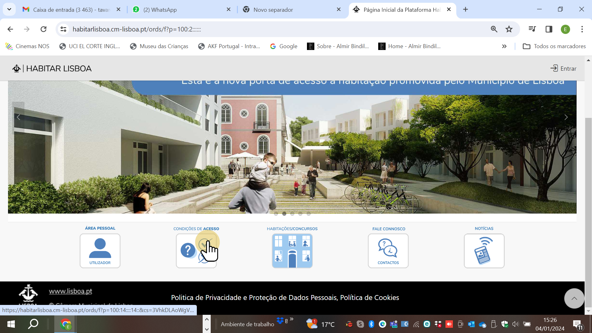Viewport: 592px width, 333px height.
Task: Select the second carousel indicator dot
Action: pos(284,214)
